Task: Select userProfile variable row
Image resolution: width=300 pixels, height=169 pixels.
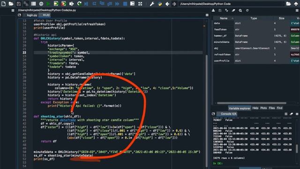Action: pyautogui.click(x=256, y=61)
